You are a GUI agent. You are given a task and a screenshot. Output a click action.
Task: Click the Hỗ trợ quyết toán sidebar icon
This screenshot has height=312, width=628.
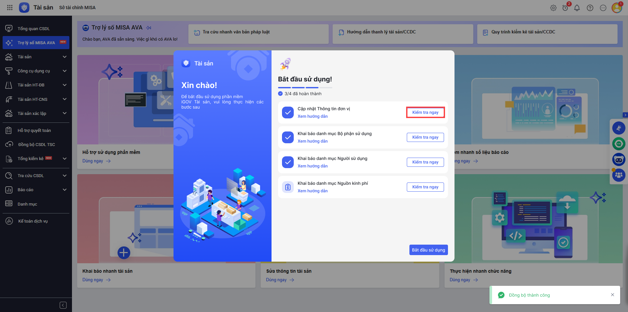click(x=9, y=130)
